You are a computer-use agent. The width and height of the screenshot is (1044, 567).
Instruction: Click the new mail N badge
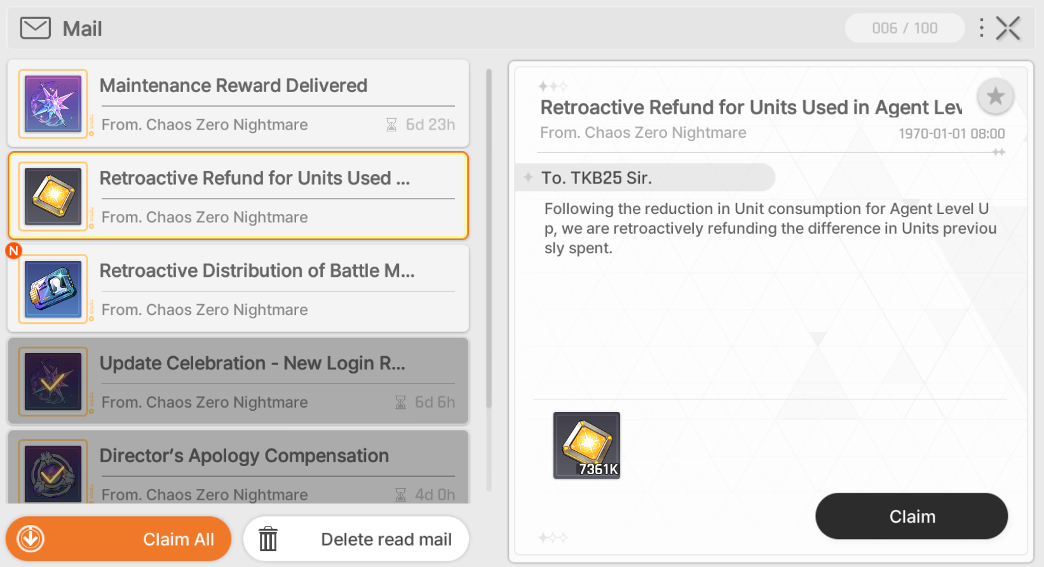pyautogui.click(x=13, y=251)
